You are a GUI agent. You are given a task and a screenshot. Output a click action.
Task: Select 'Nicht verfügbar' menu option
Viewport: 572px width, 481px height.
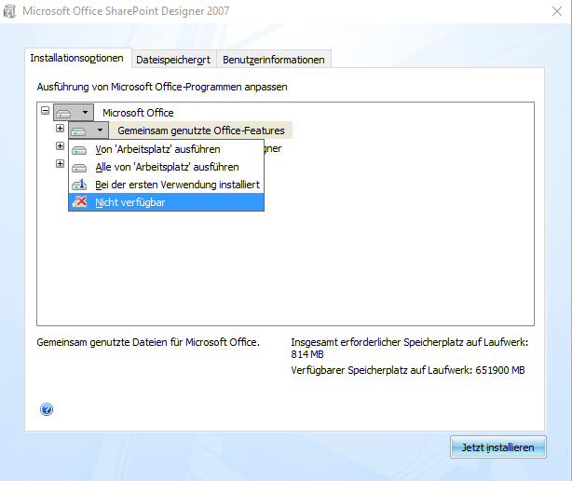(167, 202)
